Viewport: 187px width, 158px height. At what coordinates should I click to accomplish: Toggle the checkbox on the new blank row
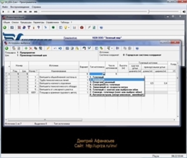pyautogui.click(x=6, y=74)
